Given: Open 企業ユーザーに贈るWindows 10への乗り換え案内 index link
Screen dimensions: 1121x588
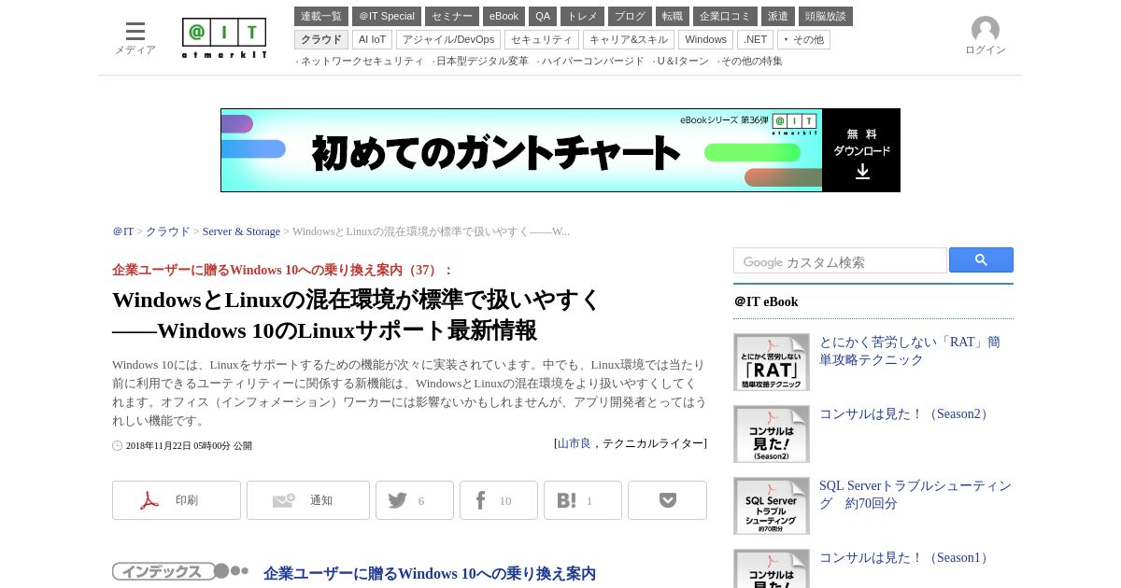Looking at the screenshot, I should point(430,574).
